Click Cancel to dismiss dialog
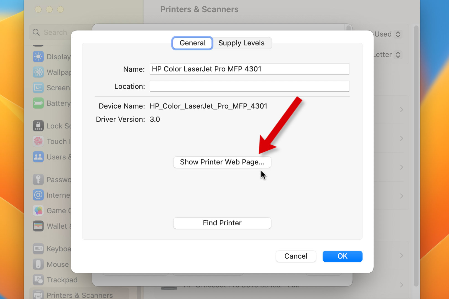Viewport: 449px width, 299px height. 296,256
